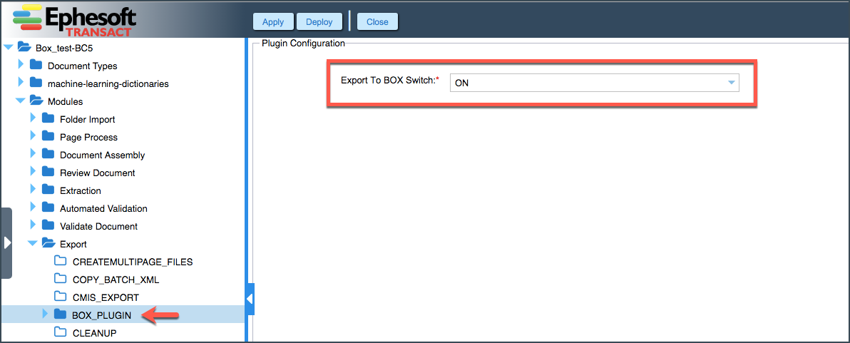Viewport: 850px width, 343px height.
Task: Click the Modules open folder icon
Action: pos(36,101)
